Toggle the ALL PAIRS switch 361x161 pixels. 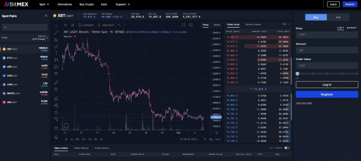click(287, 148)
